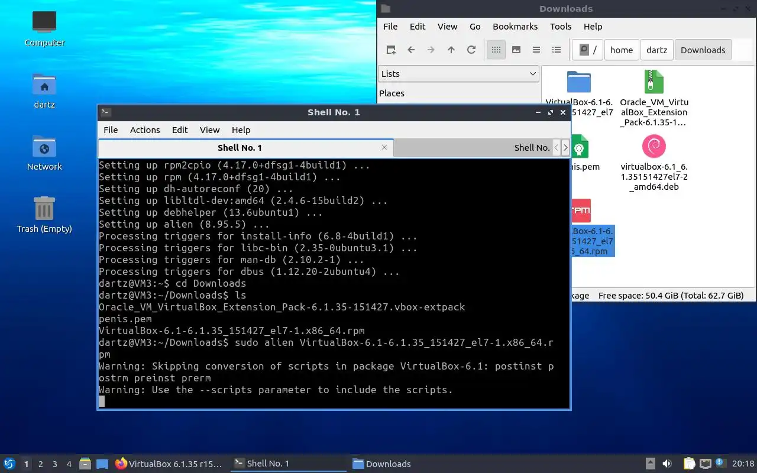Open the Lists side pane dropdown
Image resolution: width=757 pixels, height=473 pixels.
click(458, 74)
